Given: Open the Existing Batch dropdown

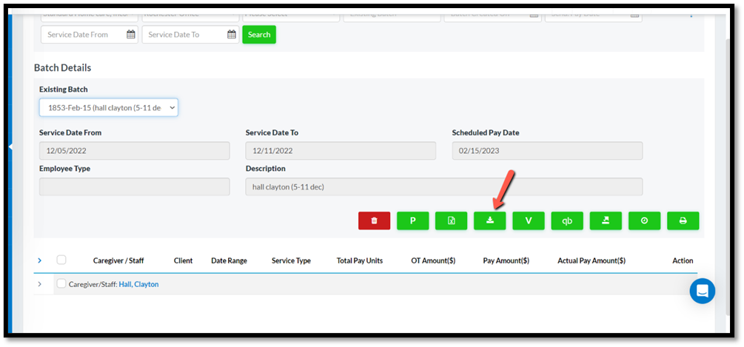Looking at the screenshot, I should pyautogui.click(x=109, y=107).
